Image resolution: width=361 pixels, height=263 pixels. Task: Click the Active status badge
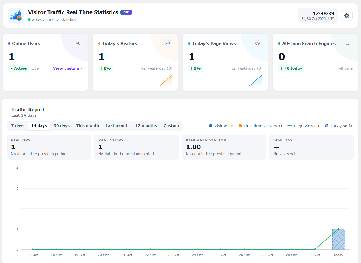(x=19, y=68)
